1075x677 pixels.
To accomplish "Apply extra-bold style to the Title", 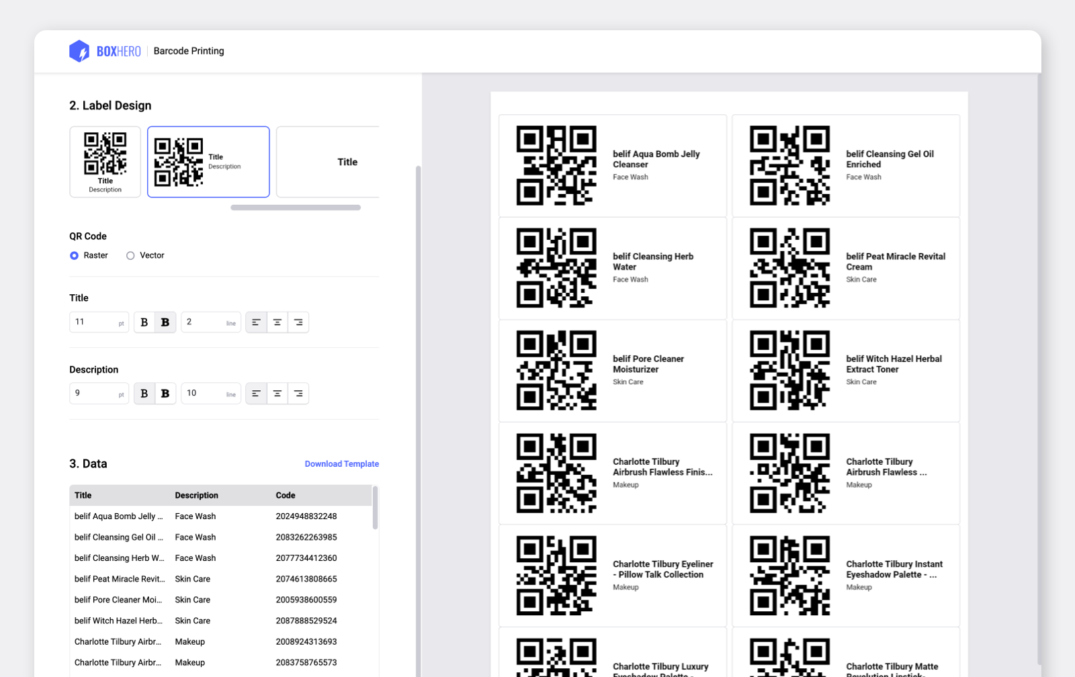I will (x=165, y=322).
